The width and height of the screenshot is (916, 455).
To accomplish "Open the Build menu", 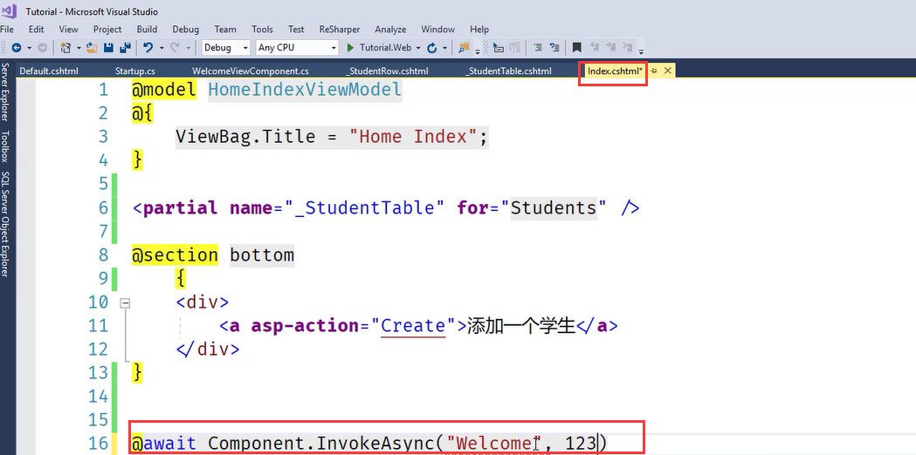I will [147, 29].
